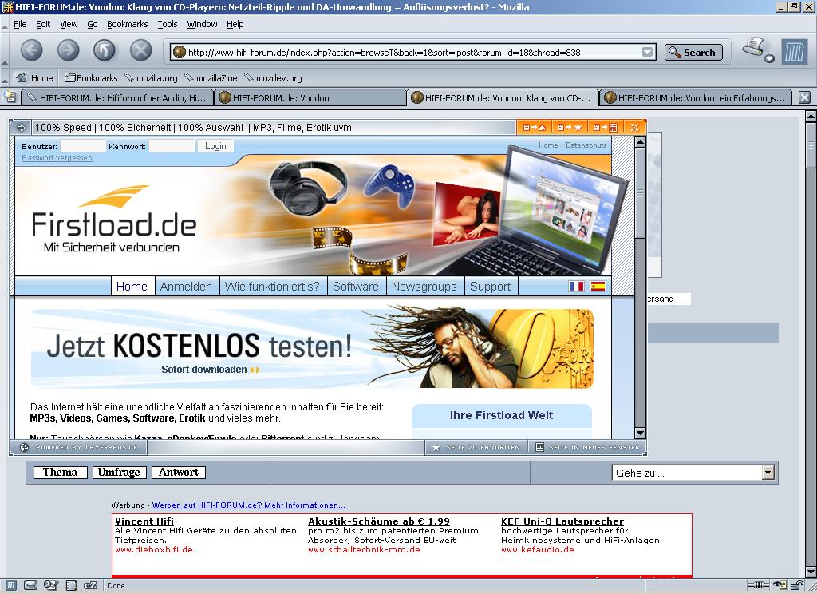Close the current tab with tab bar X

(804, 97)
